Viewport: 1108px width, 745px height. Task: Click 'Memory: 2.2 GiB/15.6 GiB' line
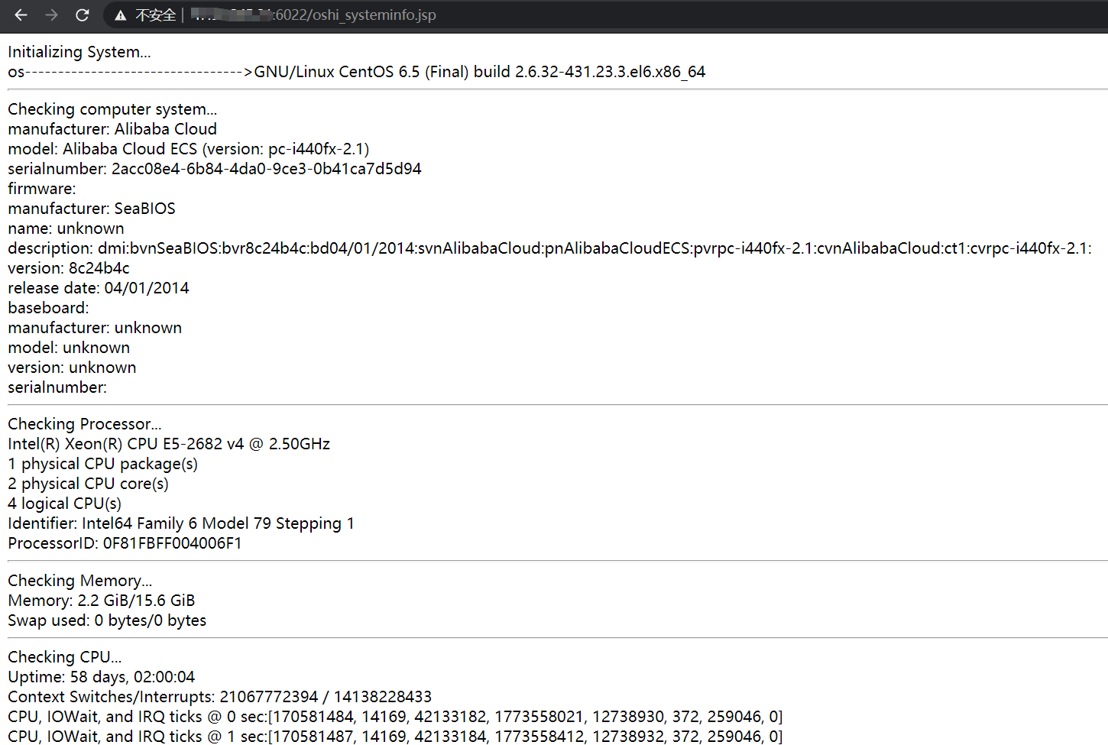102,601
